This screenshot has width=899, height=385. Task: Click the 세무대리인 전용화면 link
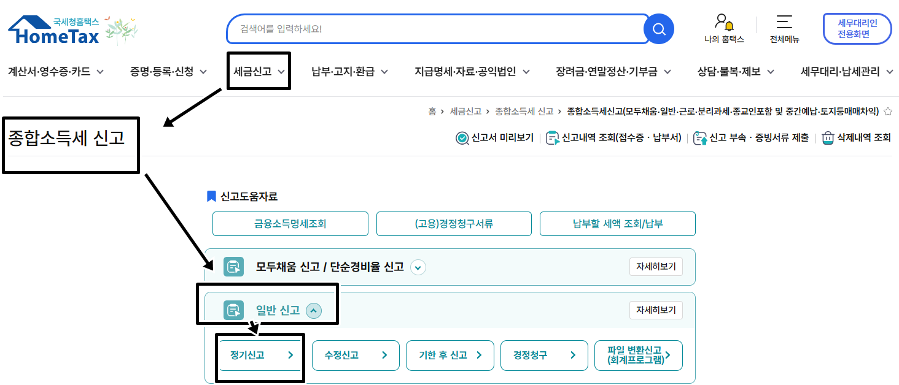(857, 28)
